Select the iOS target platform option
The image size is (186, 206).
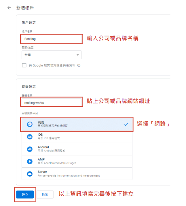pyautogui.click(x=77, y=137)
